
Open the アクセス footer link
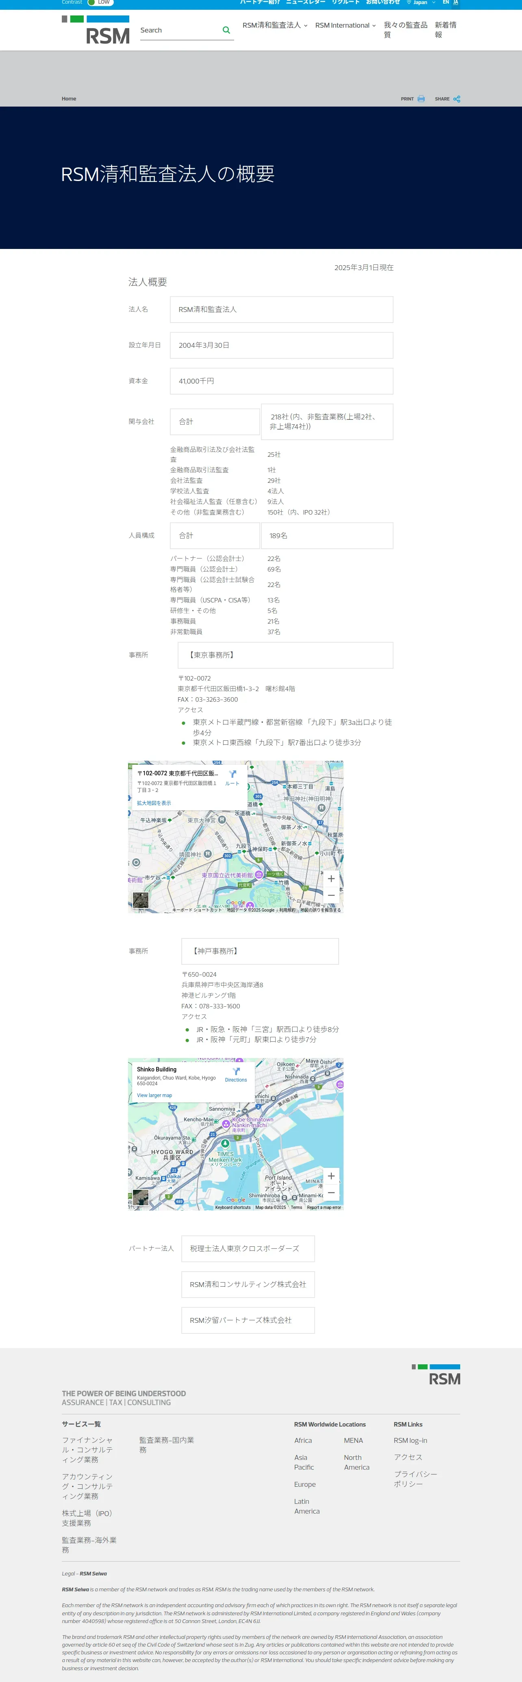click(408, 1457)
